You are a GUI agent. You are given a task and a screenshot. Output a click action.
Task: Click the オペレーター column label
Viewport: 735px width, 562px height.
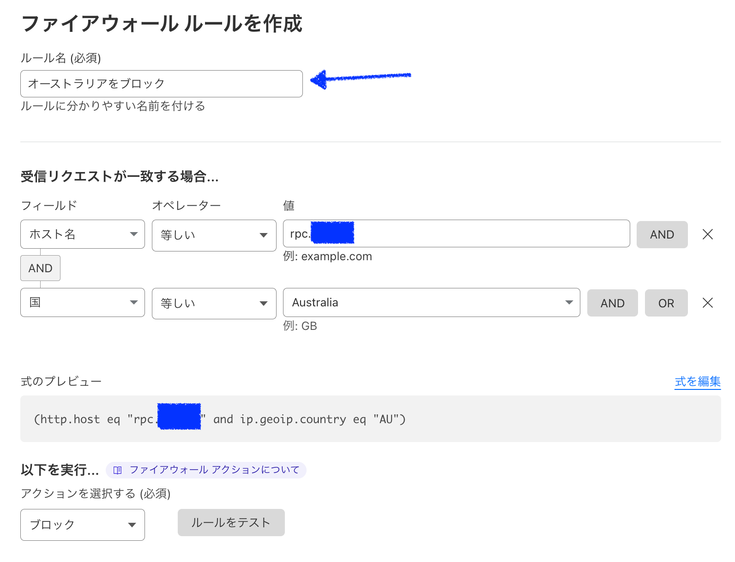pos(187,205)
